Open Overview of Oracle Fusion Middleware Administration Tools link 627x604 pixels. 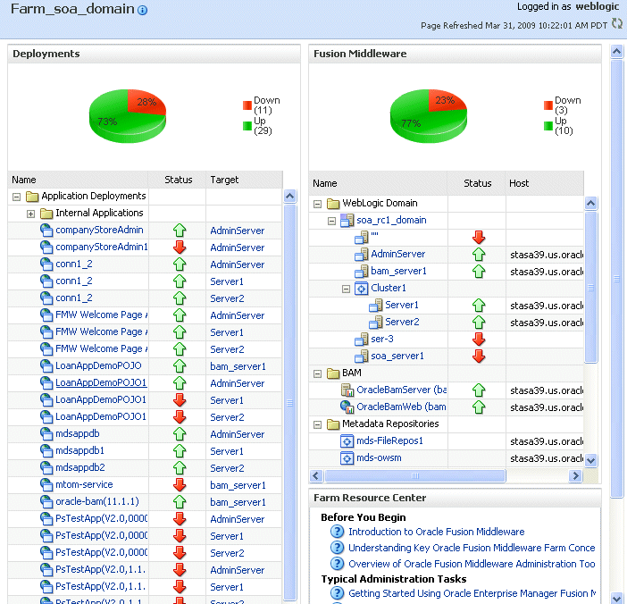pyautogui.click(x=472, y=564)
